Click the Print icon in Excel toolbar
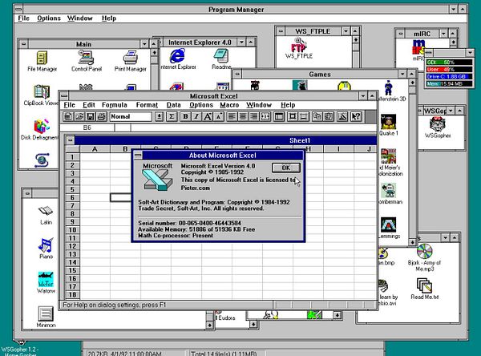The width and height of the screenshot is (481, 356). click(x=102, y=116)
